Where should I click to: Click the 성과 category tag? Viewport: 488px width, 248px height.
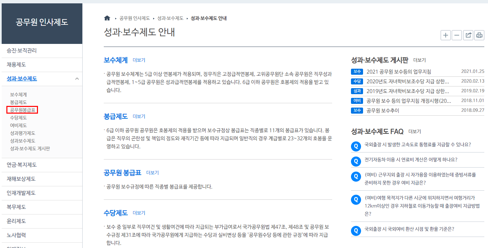pyautogui.click(x=357, y=91)
